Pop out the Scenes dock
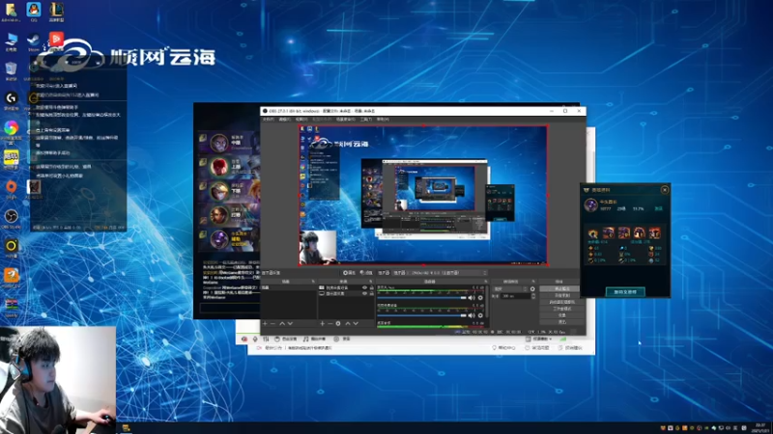Viewport: 773px width, 434px height. point(313,282)
